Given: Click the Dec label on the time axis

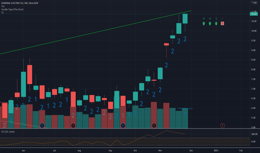Looking at the screenshot, I should 191,150.
